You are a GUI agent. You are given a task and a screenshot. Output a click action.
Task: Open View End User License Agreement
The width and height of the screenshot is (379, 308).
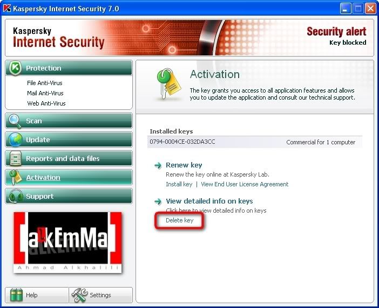pos(245,184)
